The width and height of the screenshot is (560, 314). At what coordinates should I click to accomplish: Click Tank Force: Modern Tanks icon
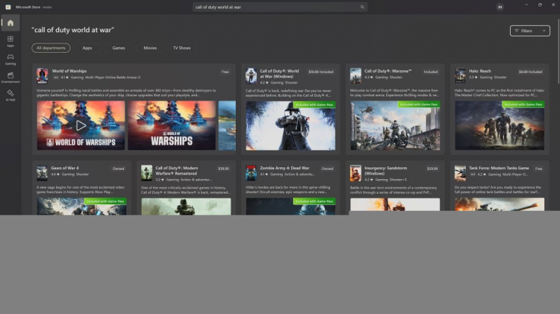[x=460, y=172]
